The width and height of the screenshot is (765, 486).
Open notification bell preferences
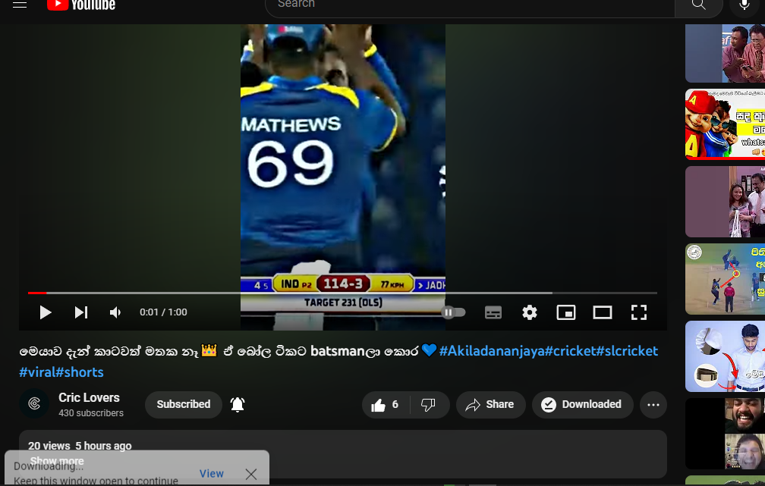[x=238, y=405]
